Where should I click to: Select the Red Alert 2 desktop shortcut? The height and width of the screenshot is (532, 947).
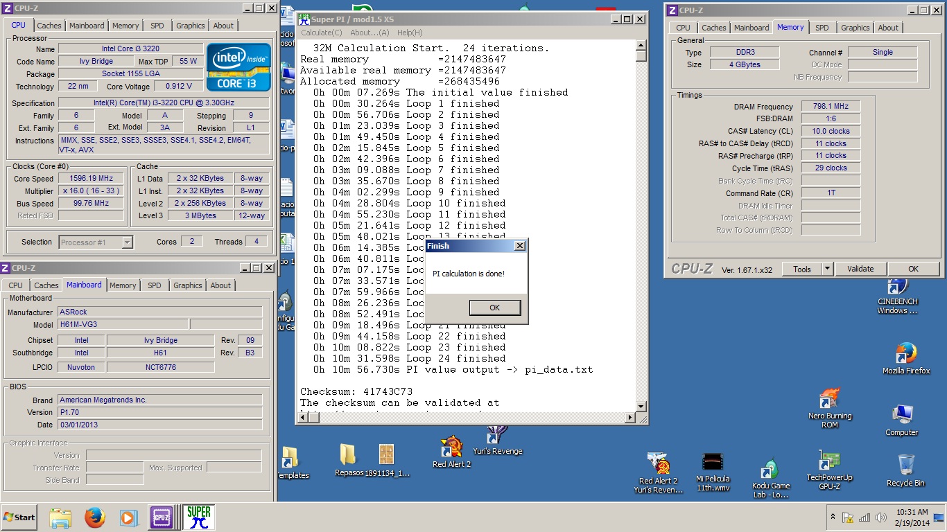[451, 452]
